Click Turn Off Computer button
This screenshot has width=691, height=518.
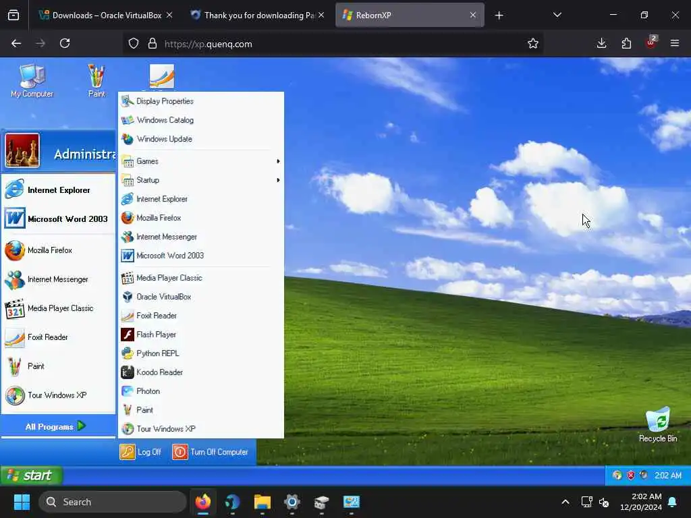click(211, 452)
